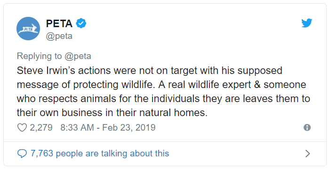Click the blue verified checkmark badge
This screenshot has width=330, height=169.
pyautogui.click(x=81, y=23)
